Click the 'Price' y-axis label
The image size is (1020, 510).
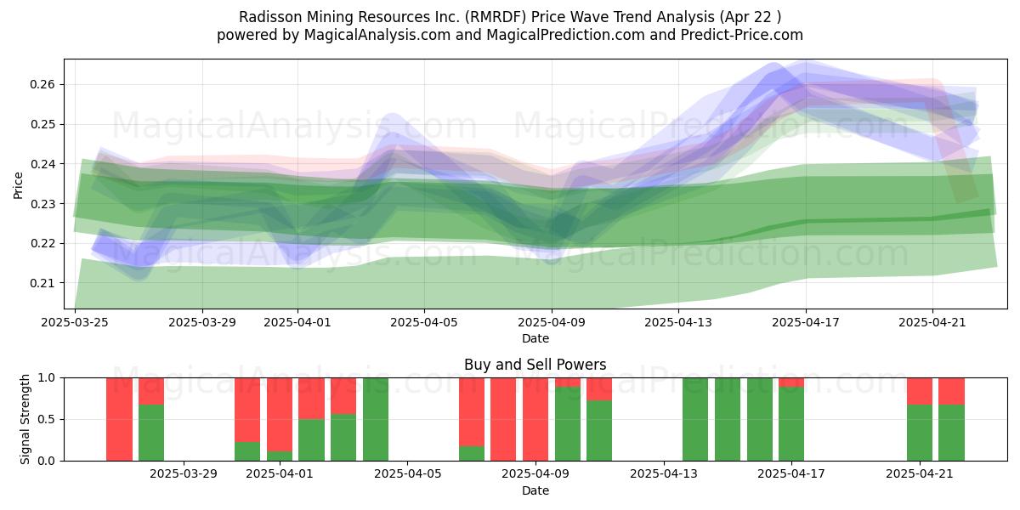pyautogui.click(x=19, y=184)
